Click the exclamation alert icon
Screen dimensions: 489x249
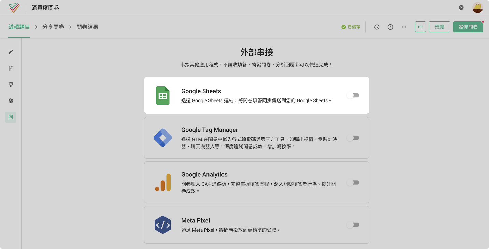pos(390,27)
